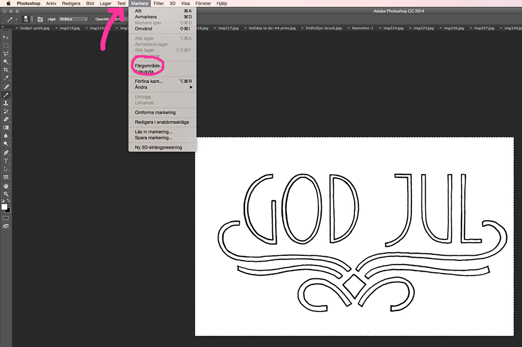The width and height of the screenshot is (522, 347).
Task: Select the Crop tool
Action: (x=6, y=70)
